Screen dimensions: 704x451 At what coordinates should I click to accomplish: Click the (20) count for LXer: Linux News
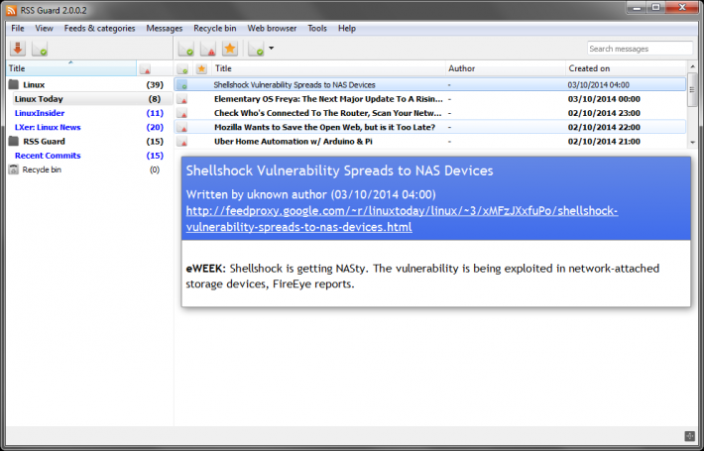(155, 128)
